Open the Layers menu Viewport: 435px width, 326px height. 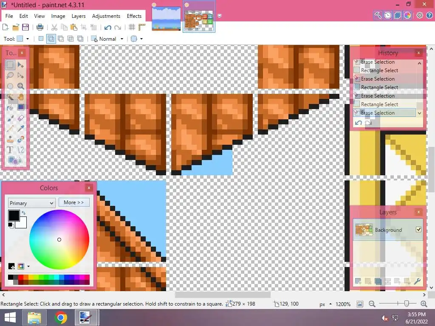[x=79, y=16]
